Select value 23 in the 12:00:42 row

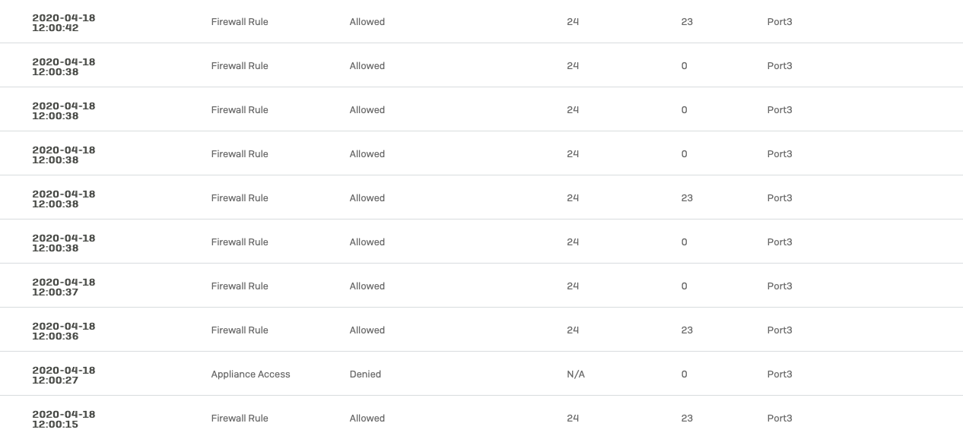(x=687, y=22)
